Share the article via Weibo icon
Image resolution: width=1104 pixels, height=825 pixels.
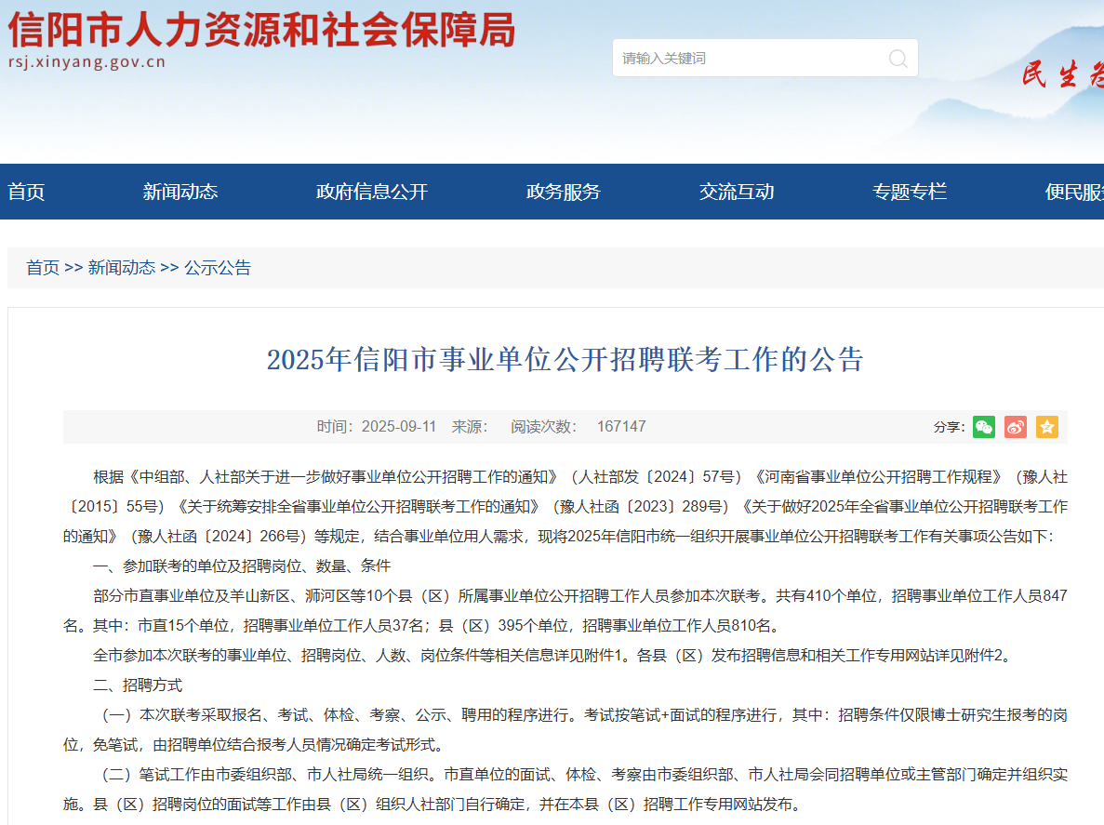point(1016,427)
